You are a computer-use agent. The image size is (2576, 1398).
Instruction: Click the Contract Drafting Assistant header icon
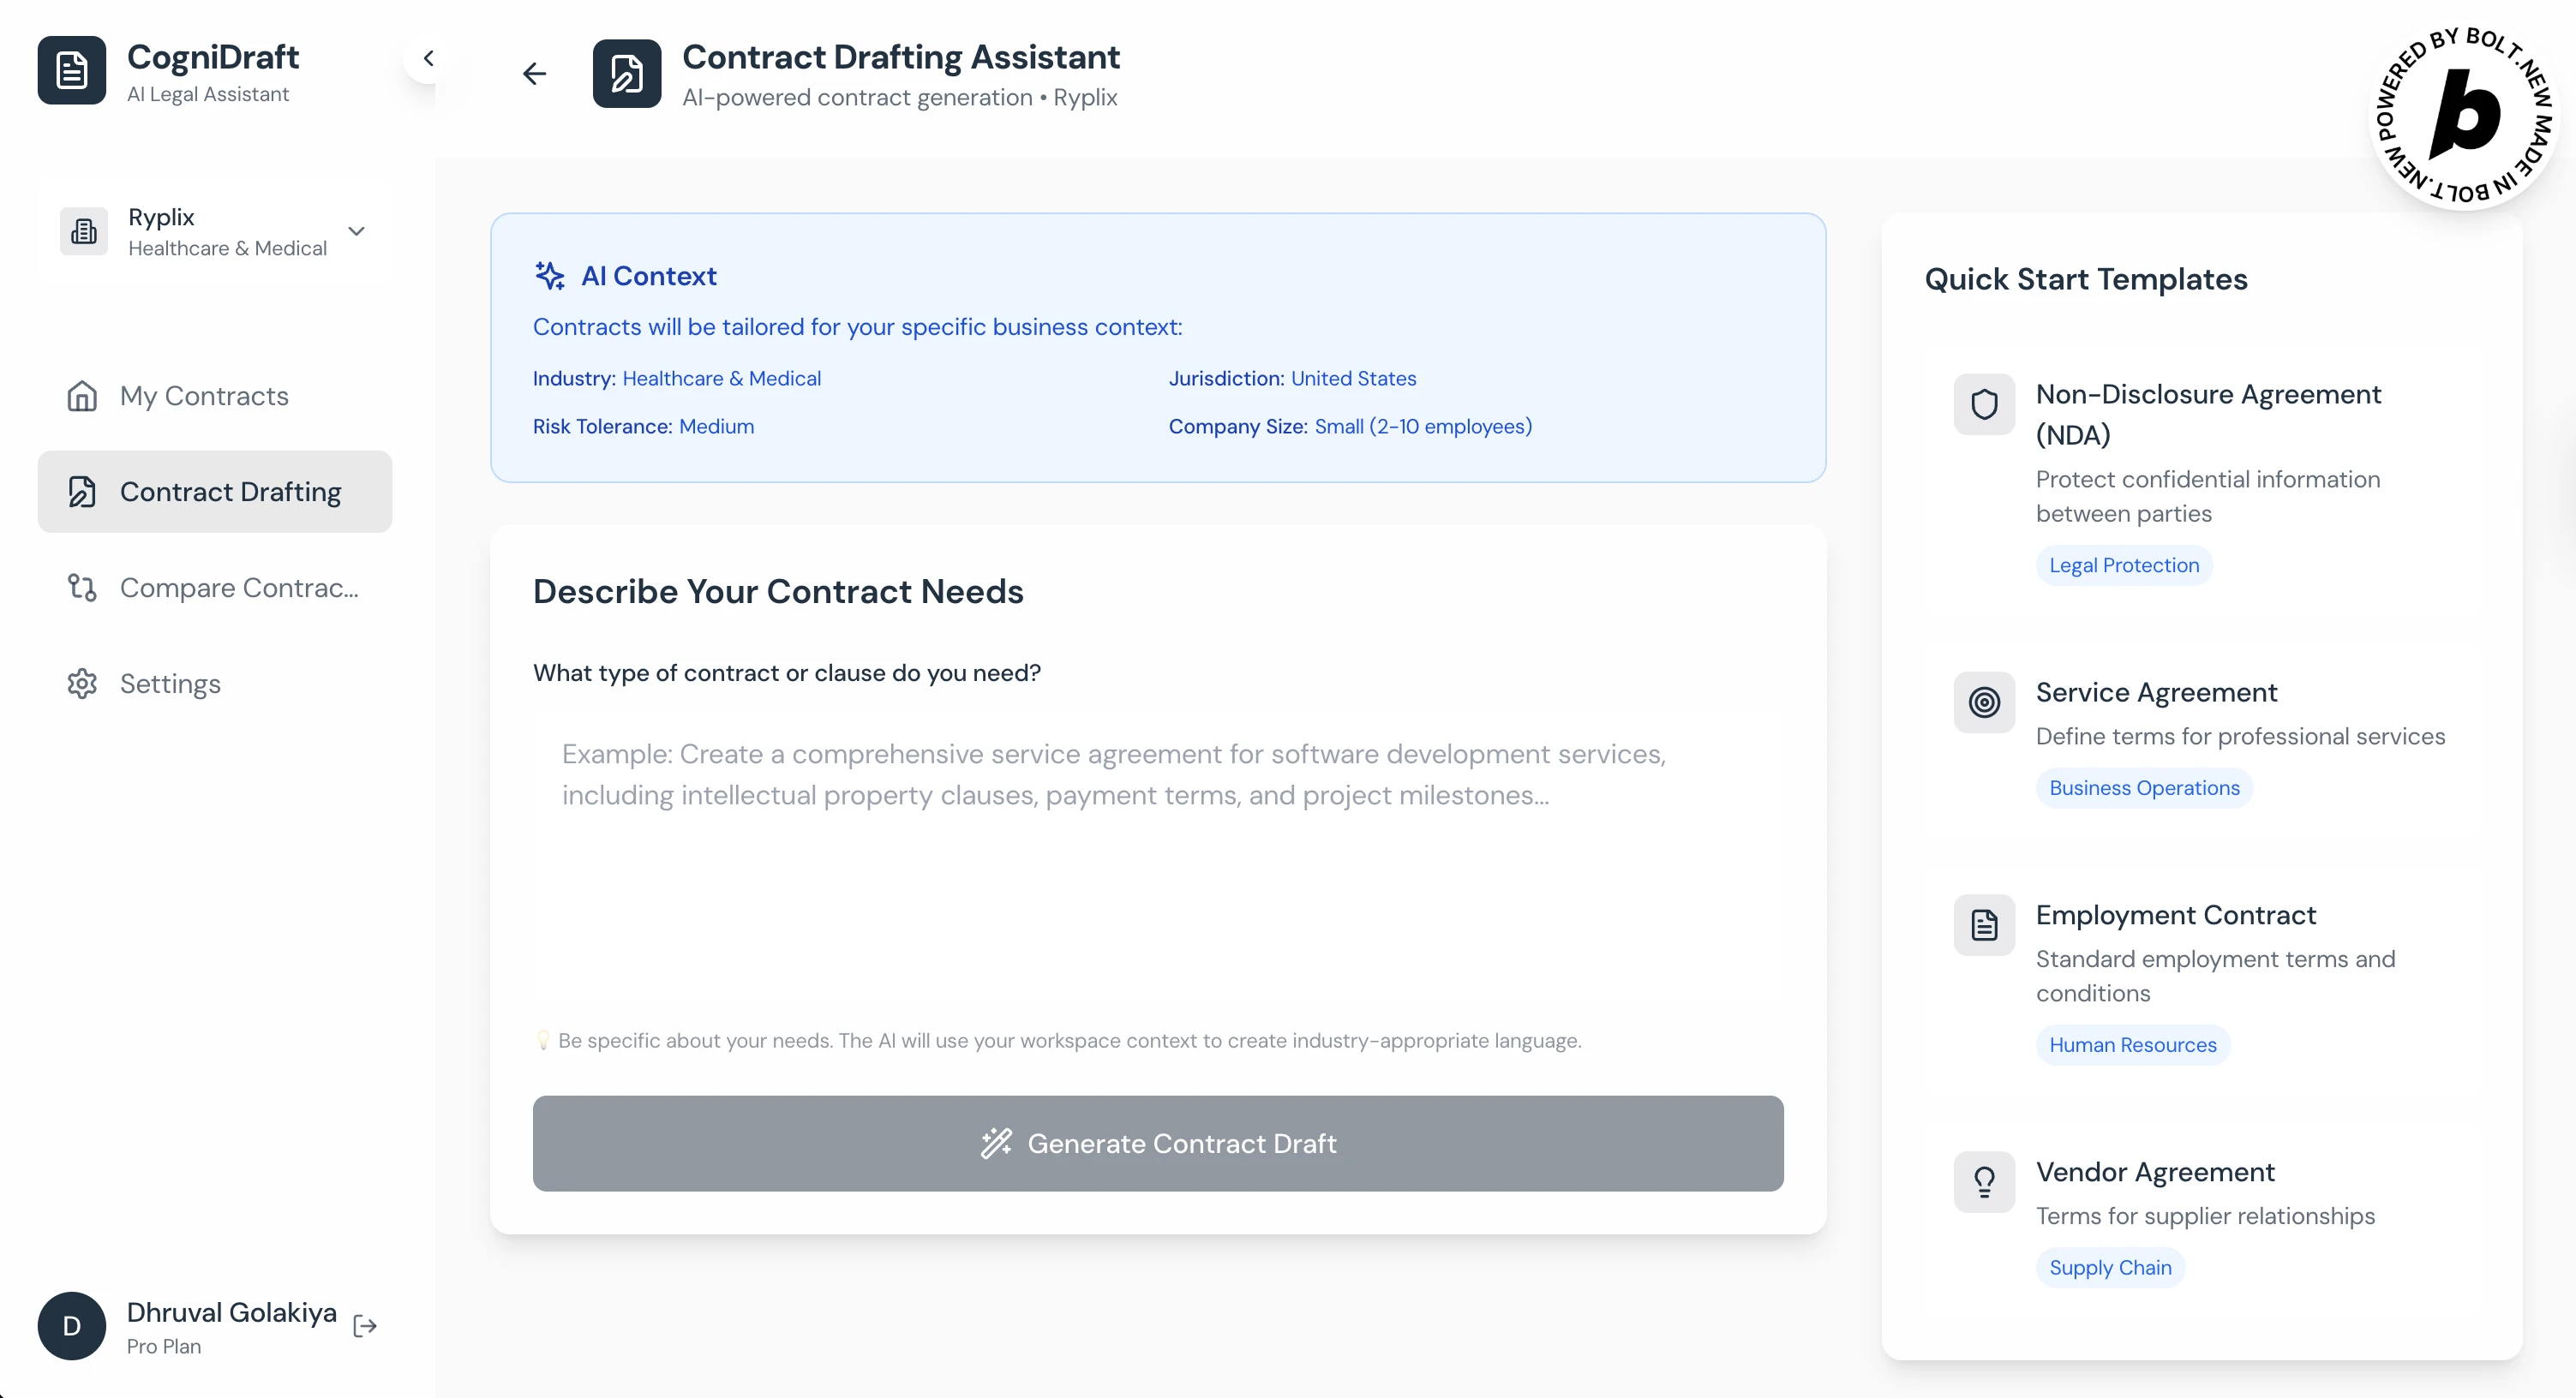(x=626, y=73)
